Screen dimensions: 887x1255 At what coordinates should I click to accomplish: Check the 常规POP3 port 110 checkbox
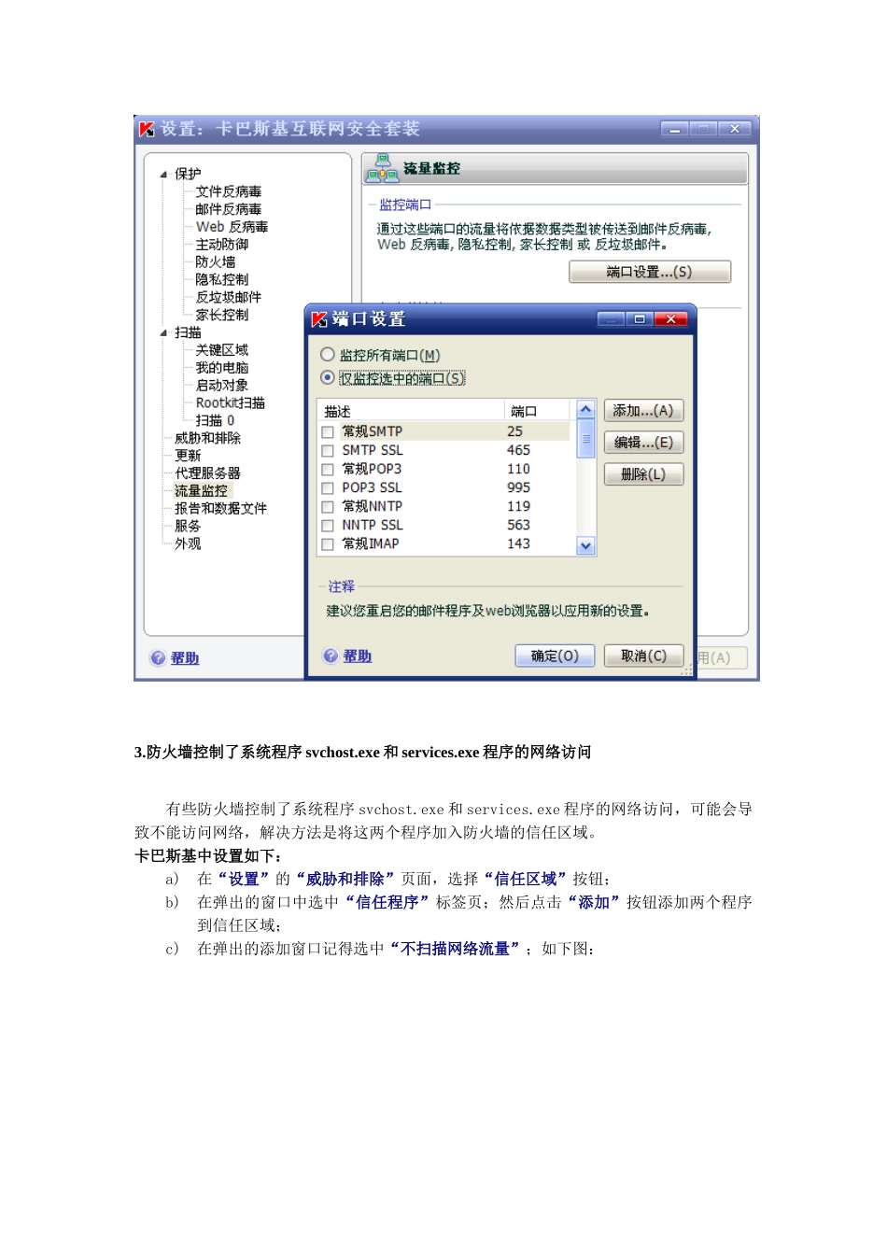pyautogui.click(x=328, y=470)
